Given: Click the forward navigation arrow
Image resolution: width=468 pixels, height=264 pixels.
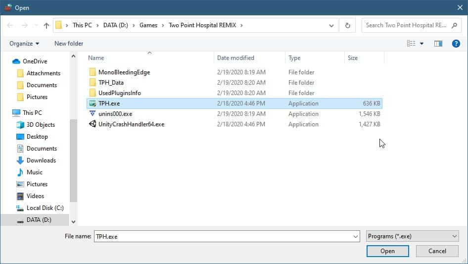Looking at the screenshot, I should tap(24, 25).
